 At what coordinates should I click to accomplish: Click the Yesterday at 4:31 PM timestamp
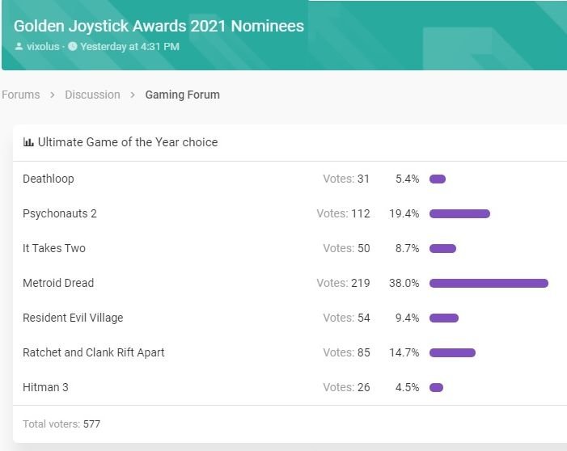[x=129, y=47]
